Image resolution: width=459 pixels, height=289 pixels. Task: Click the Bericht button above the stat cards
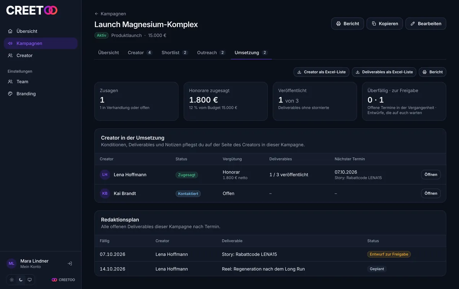(x=432, y=72)
